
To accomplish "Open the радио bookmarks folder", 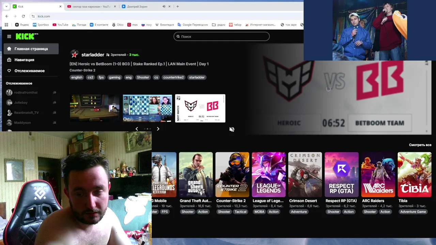I will [x=219, y=25].
